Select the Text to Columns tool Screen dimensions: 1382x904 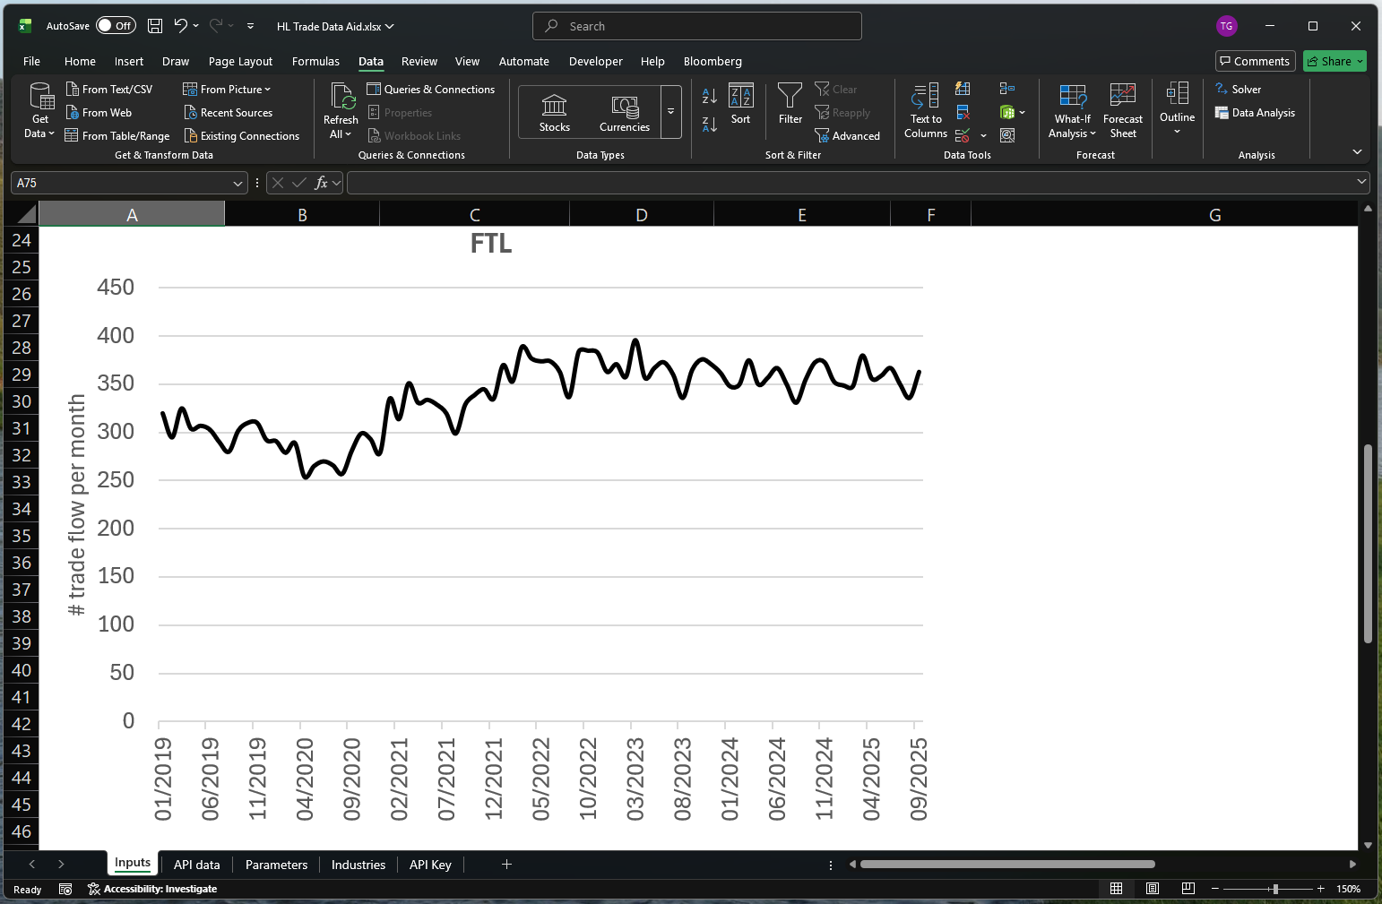(x=924, y=110)
